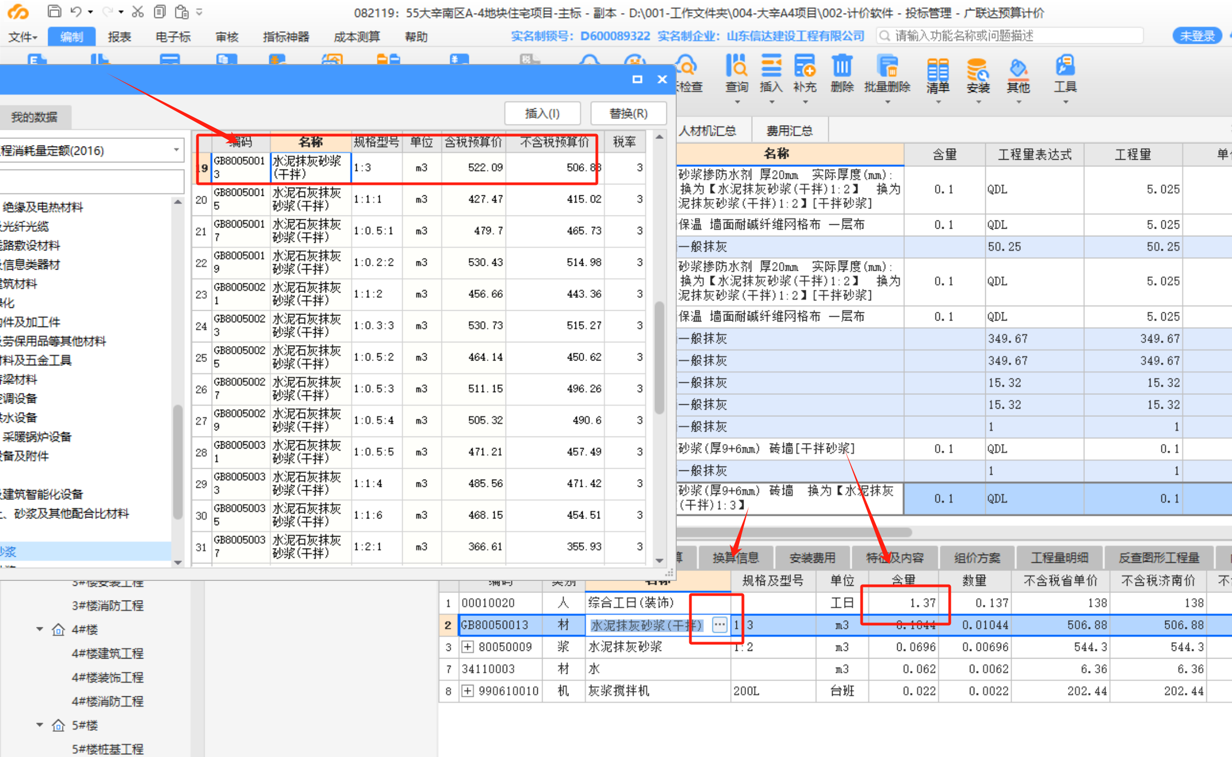This screenshot has width=1232, height=757.
Task: Open the 消耗量定额(2016) combo box
Action: click(x=91, y=150)
